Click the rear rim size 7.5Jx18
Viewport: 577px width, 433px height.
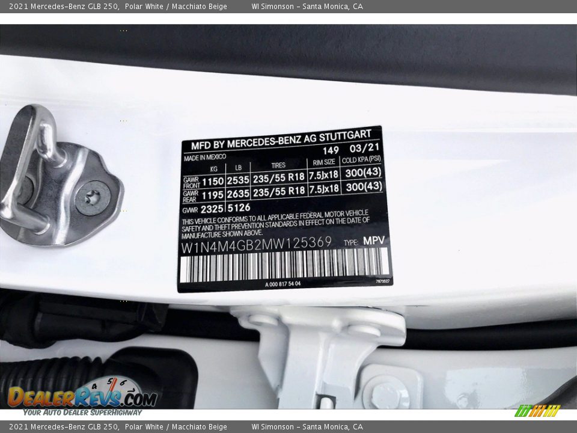pyautogui.click(x=324, y=189)
